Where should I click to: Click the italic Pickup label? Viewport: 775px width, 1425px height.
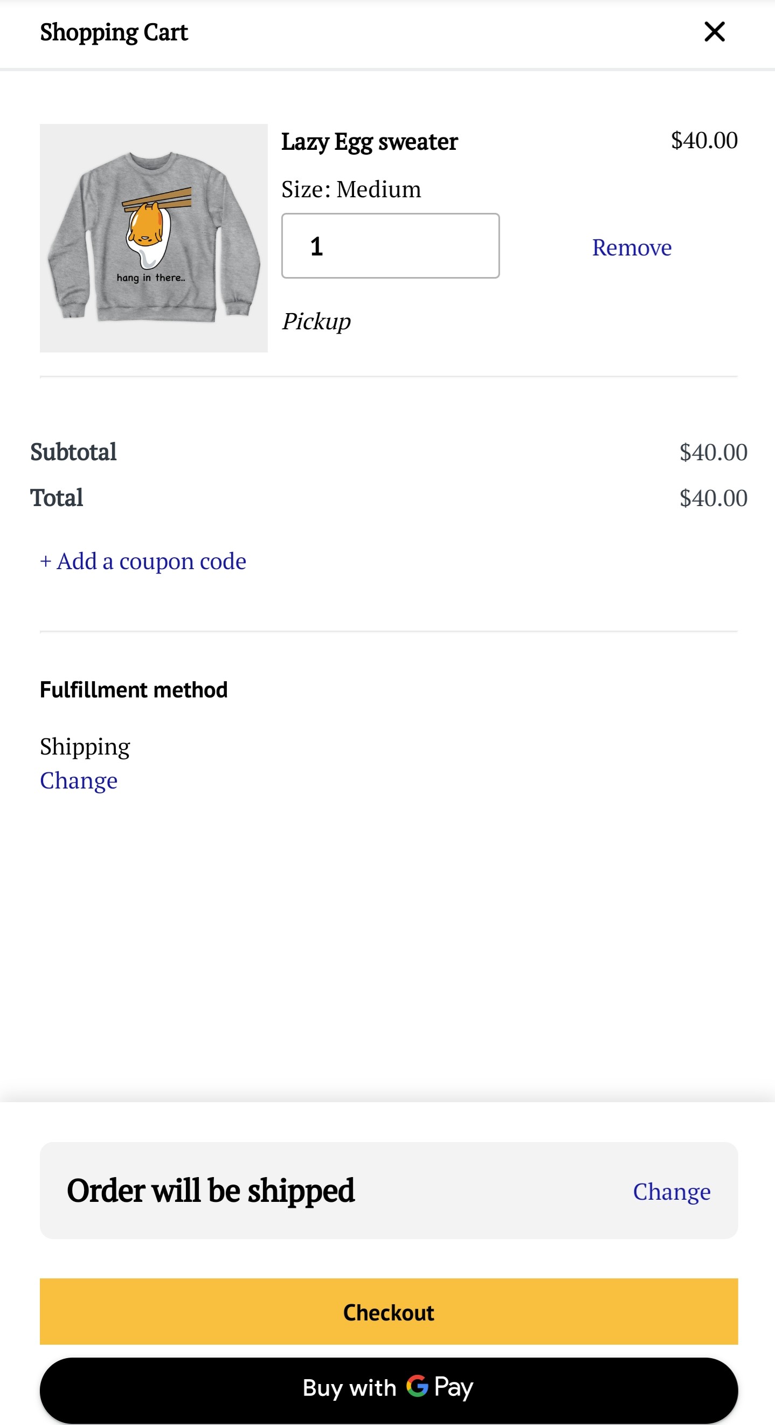pos(316,321)
